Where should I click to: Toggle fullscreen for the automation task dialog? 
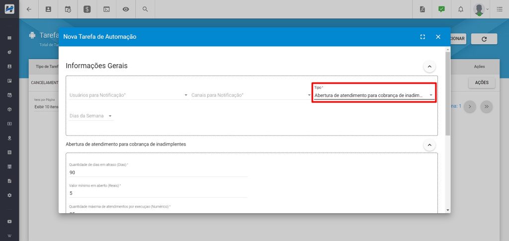coord(423,37)
